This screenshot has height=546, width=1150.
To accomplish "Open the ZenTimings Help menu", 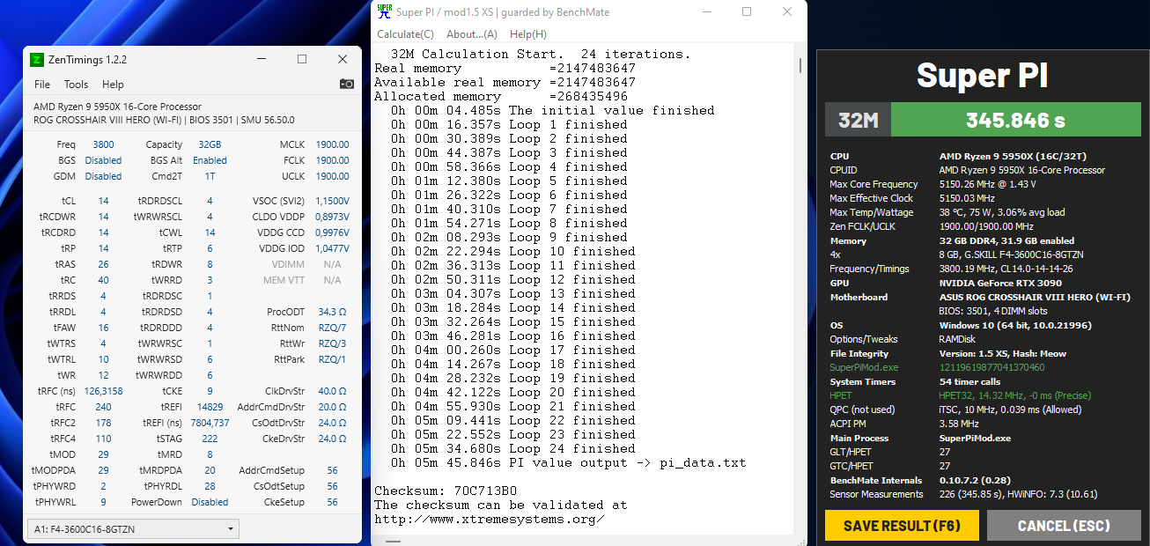I will pyautogui.click(x=113, y=85).
